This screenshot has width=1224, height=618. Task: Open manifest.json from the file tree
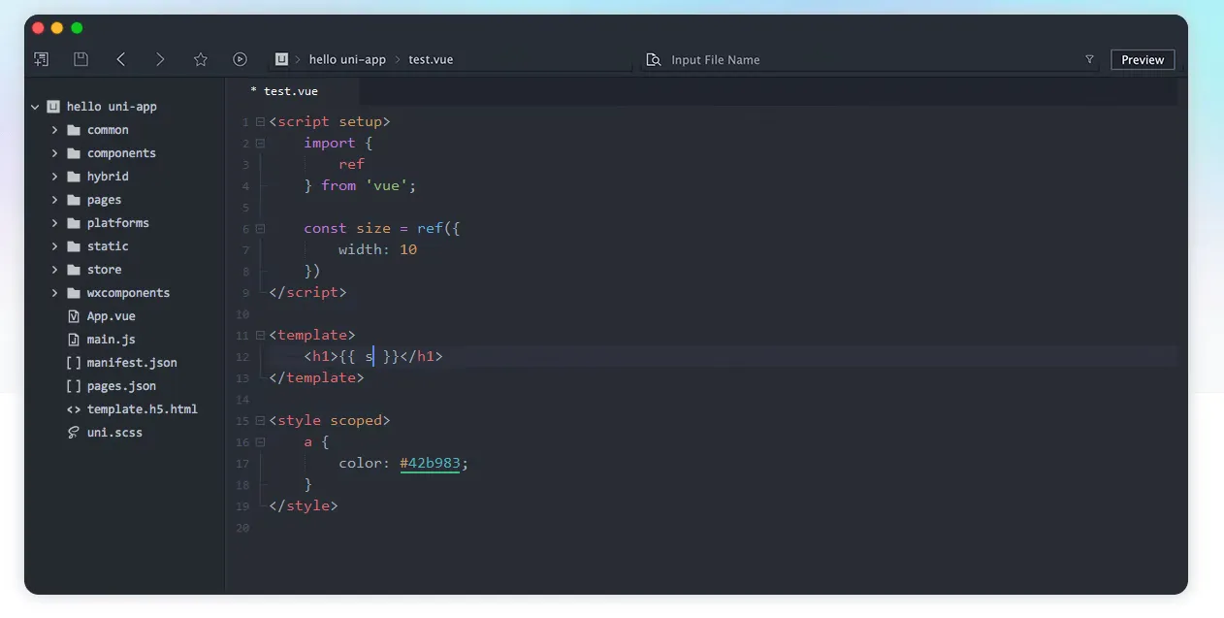131,363
